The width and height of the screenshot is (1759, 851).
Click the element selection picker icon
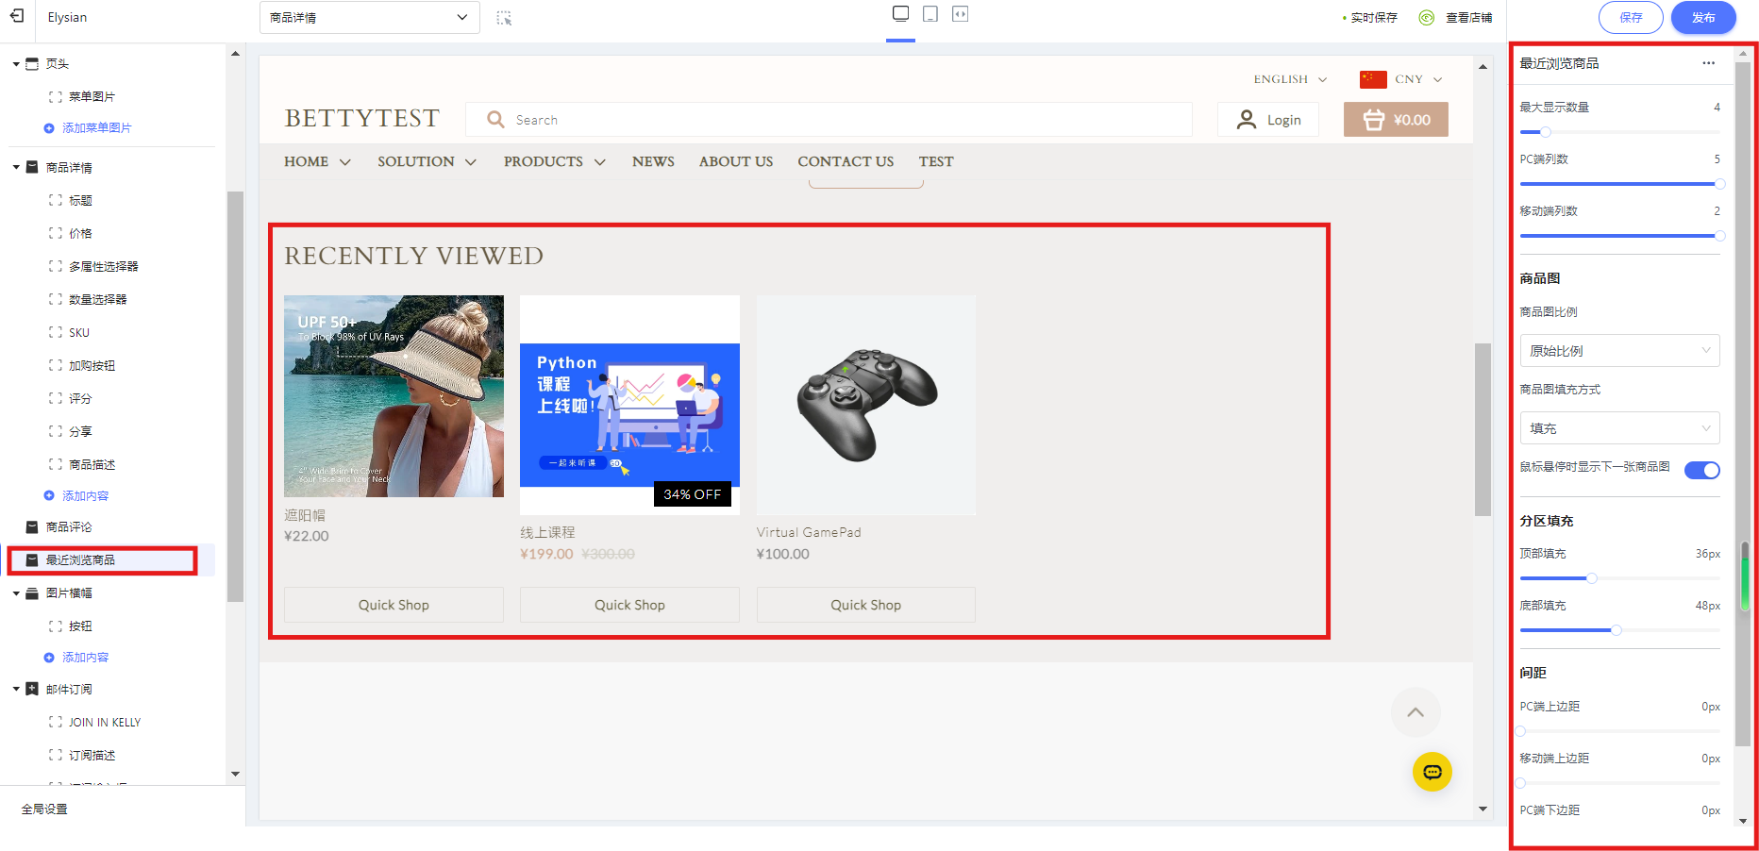click(x=504, y=18)
